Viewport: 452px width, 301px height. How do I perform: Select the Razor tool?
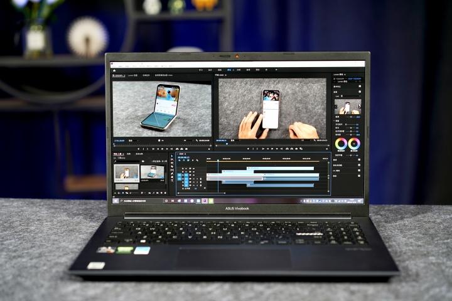point(172,166)
